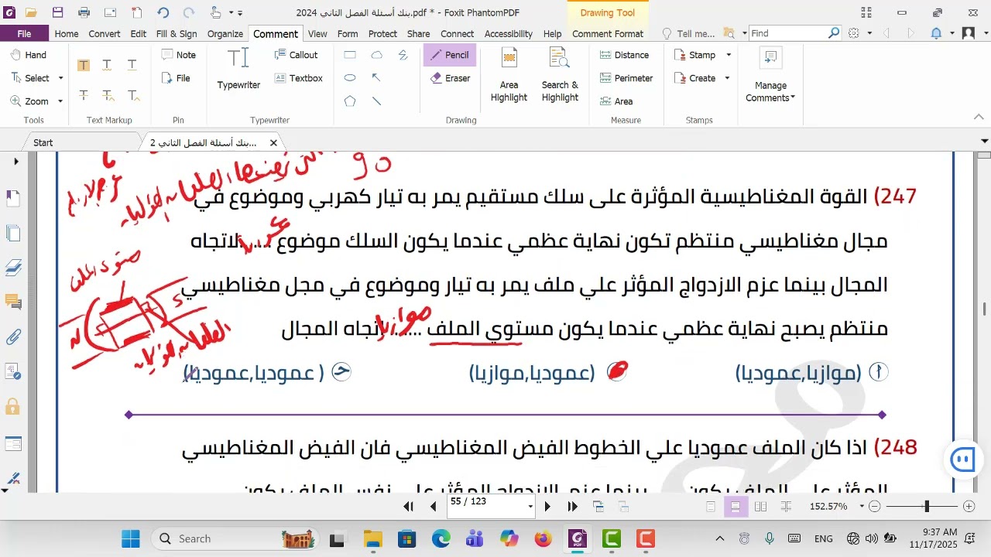
Task: Open the page number dropdown
Action: 530,507
